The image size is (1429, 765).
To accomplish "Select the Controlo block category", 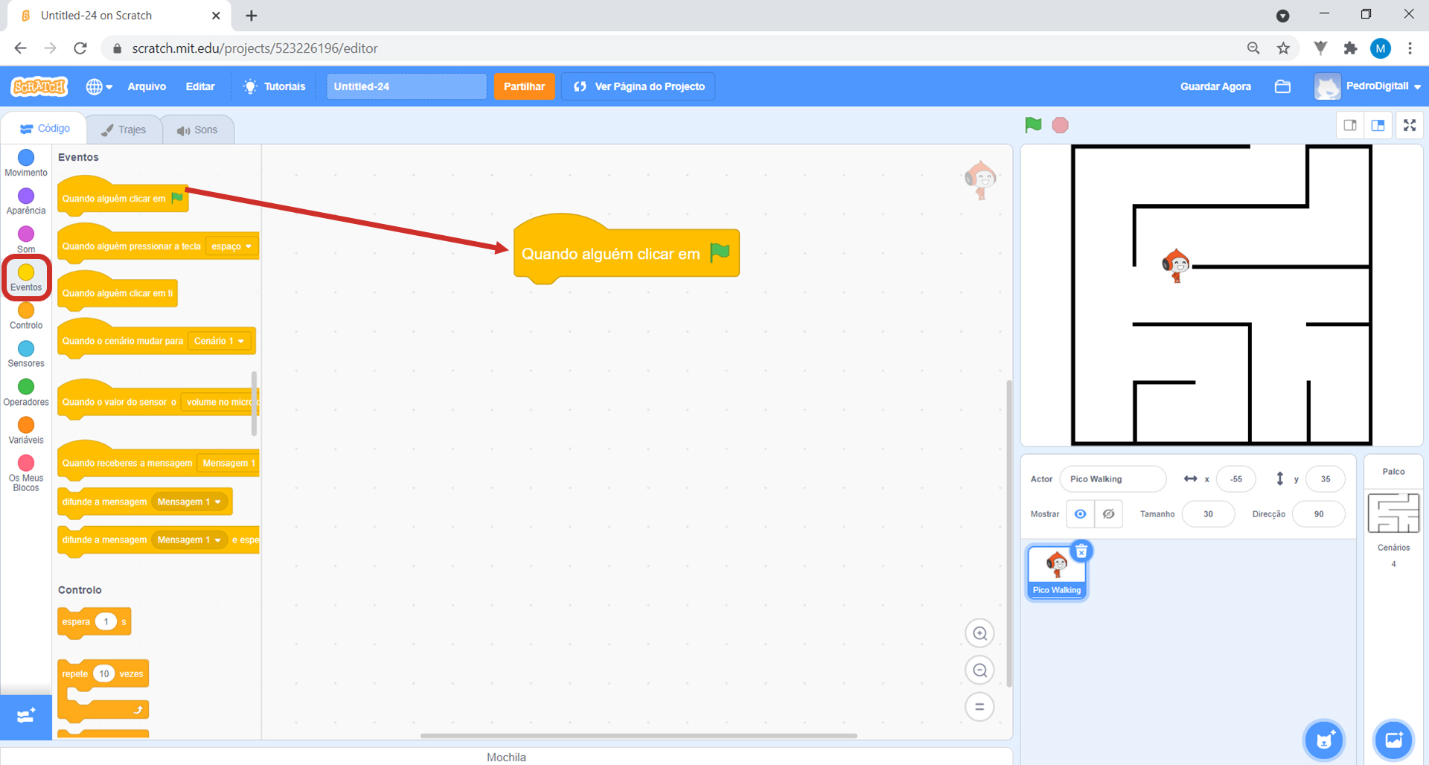I will coord(26,316).
